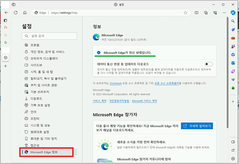Open sidebar search icon
This screenshot has height=164, width=239.
233,21
